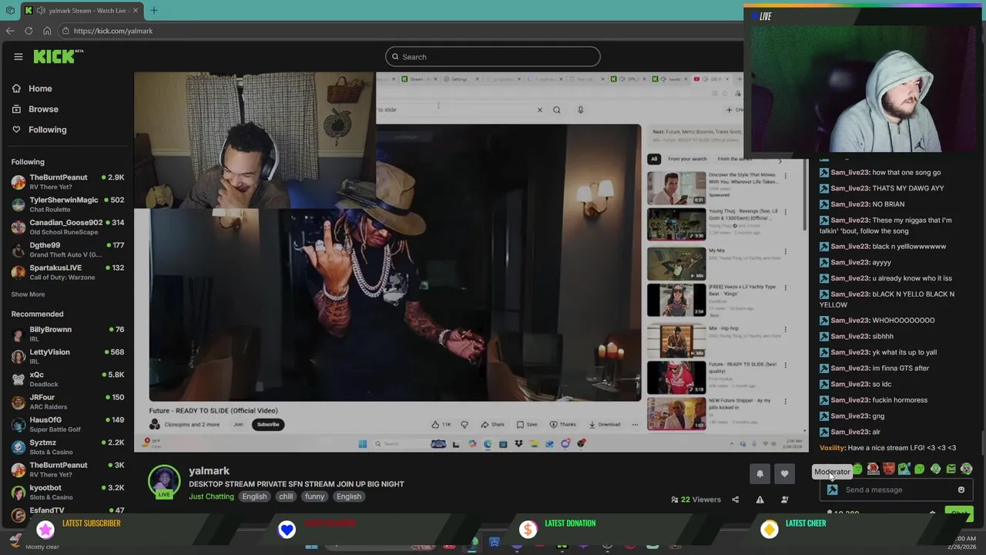
Task: Open LettyVision recommended channel
Action: (x=68, y=356)
